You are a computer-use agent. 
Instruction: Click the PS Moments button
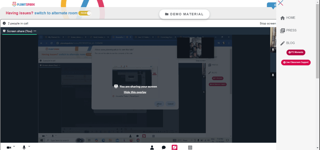(x=296, y=52)
